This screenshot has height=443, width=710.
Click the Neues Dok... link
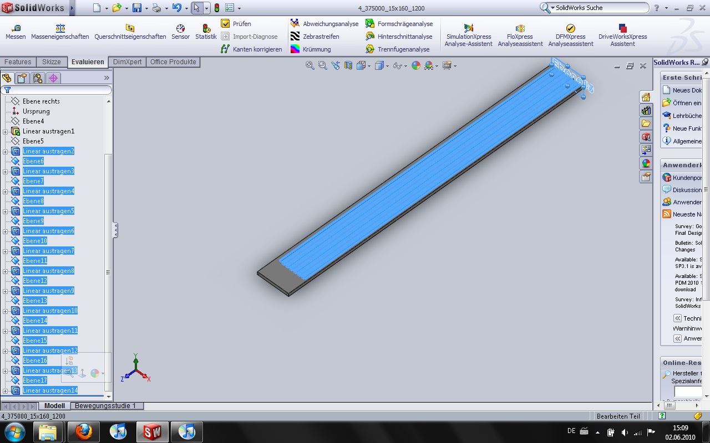pyautogui.click(x=682, y=90)
